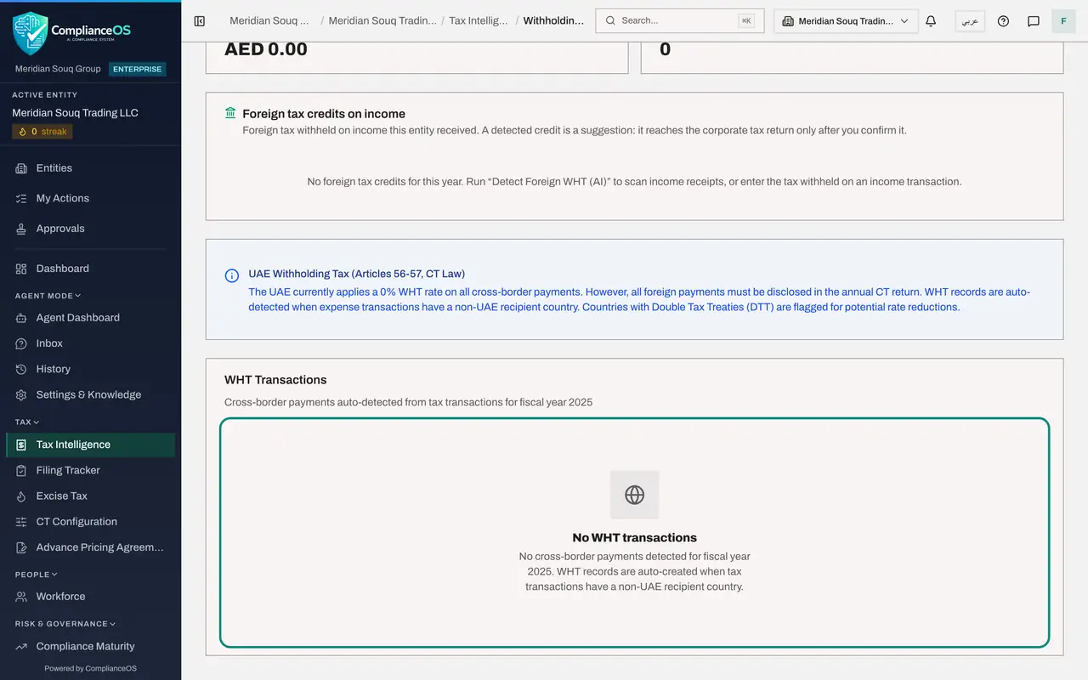Click the Approvals stamp icon
The image size is (1088, 680).
21,229
